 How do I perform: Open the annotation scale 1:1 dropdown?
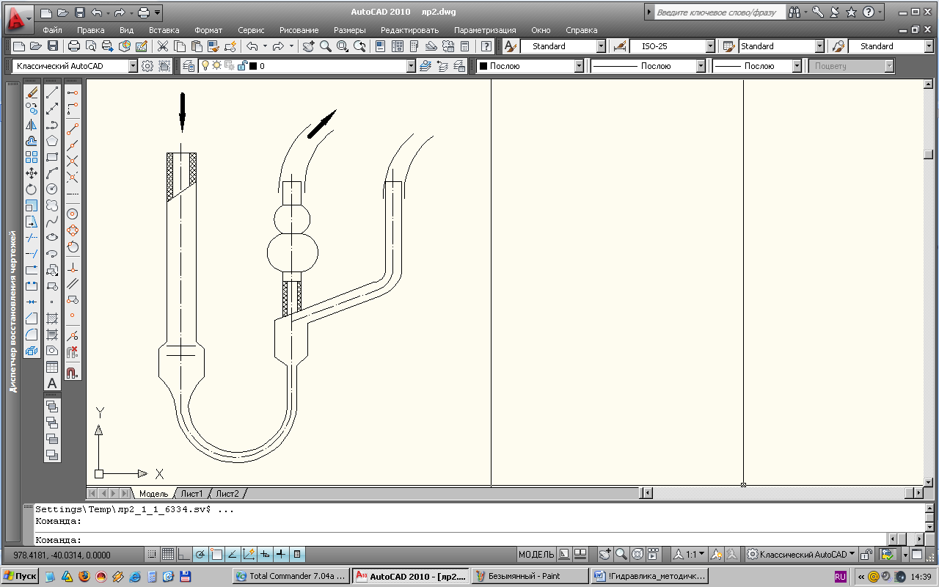(691, 554)
